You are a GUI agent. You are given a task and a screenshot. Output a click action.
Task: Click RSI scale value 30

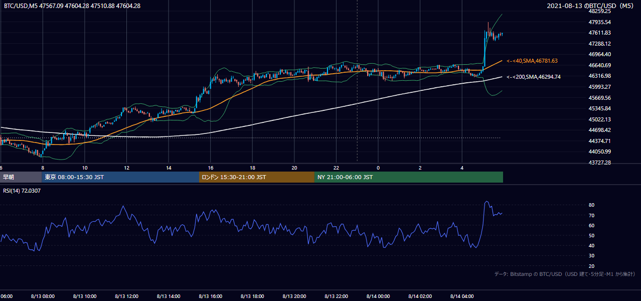click(592, 256)
